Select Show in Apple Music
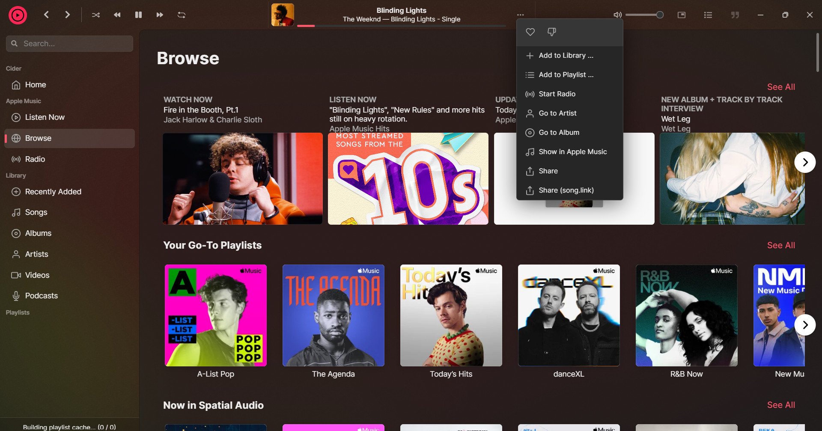 click(x=569, y=152)
